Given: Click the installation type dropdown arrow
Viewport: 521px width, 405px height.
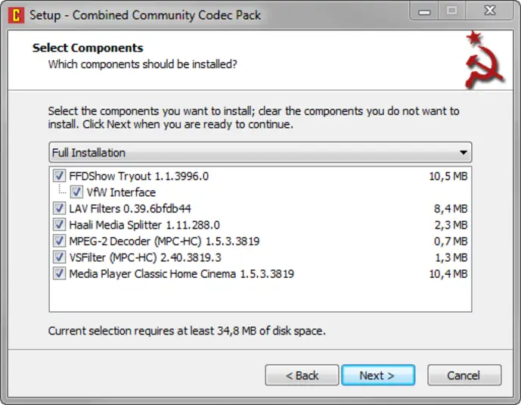Looking at the screenshot, I should point(463,152).
